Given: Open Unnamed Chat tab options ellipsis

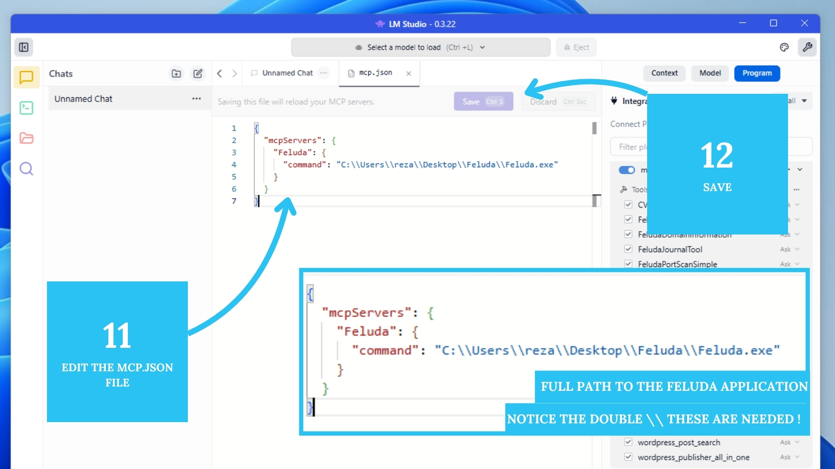Looking at the screenshot, I should (x=324, y=73).
